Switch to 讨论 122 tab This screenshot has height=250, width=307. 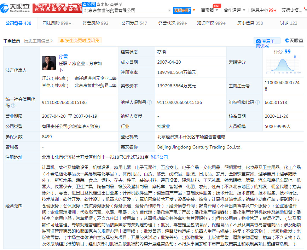[x=288, y=23]
